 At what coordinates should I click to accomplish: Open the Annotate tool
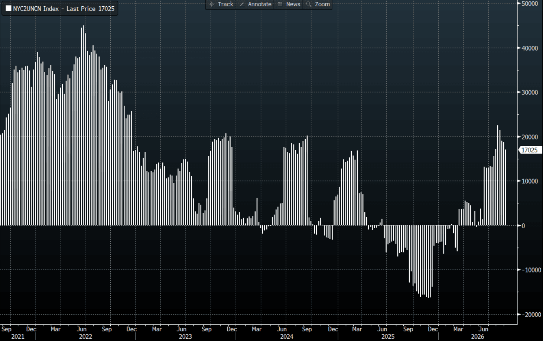[256, 4]
